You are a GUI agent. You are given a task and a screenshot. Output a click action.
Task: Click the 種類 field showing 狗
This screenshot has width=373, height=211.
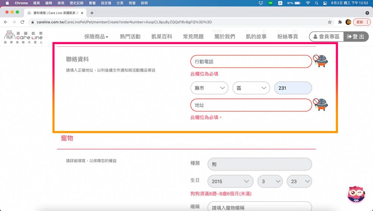tap(260, 164)
